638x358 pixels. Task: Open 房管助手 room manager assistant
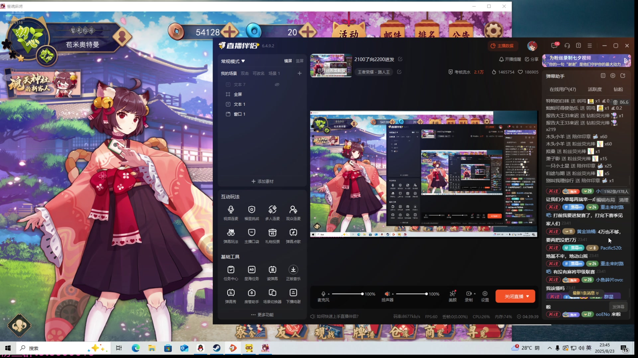click(x=252, y=296)
